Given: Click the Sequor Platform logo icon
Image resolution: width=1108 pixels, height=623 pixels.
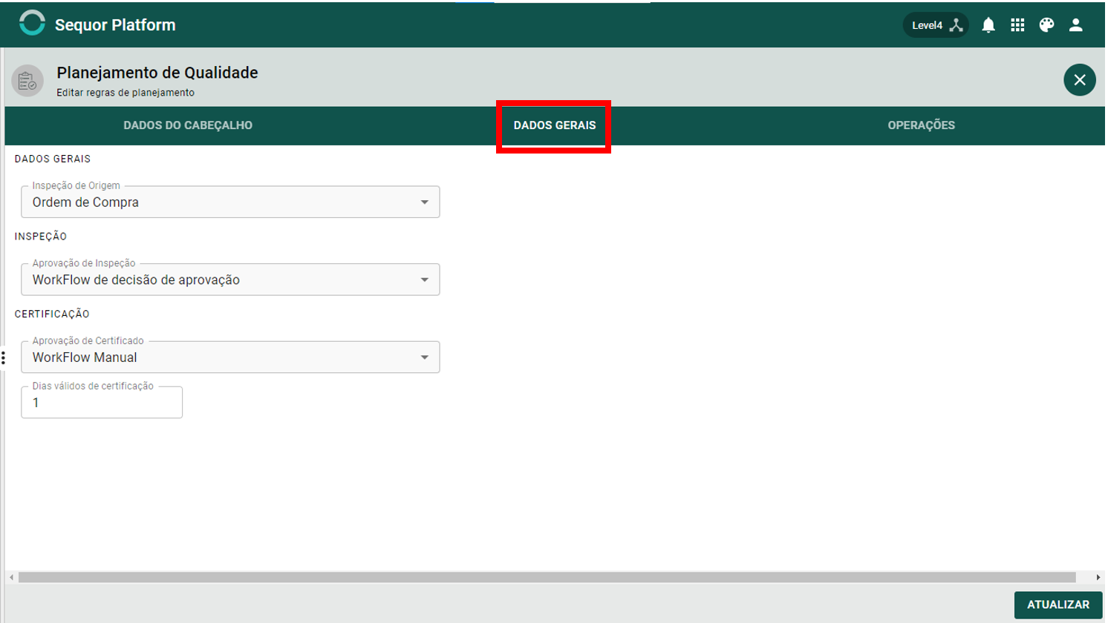Looking at the screenshot, I should click(x=32, y=23).
